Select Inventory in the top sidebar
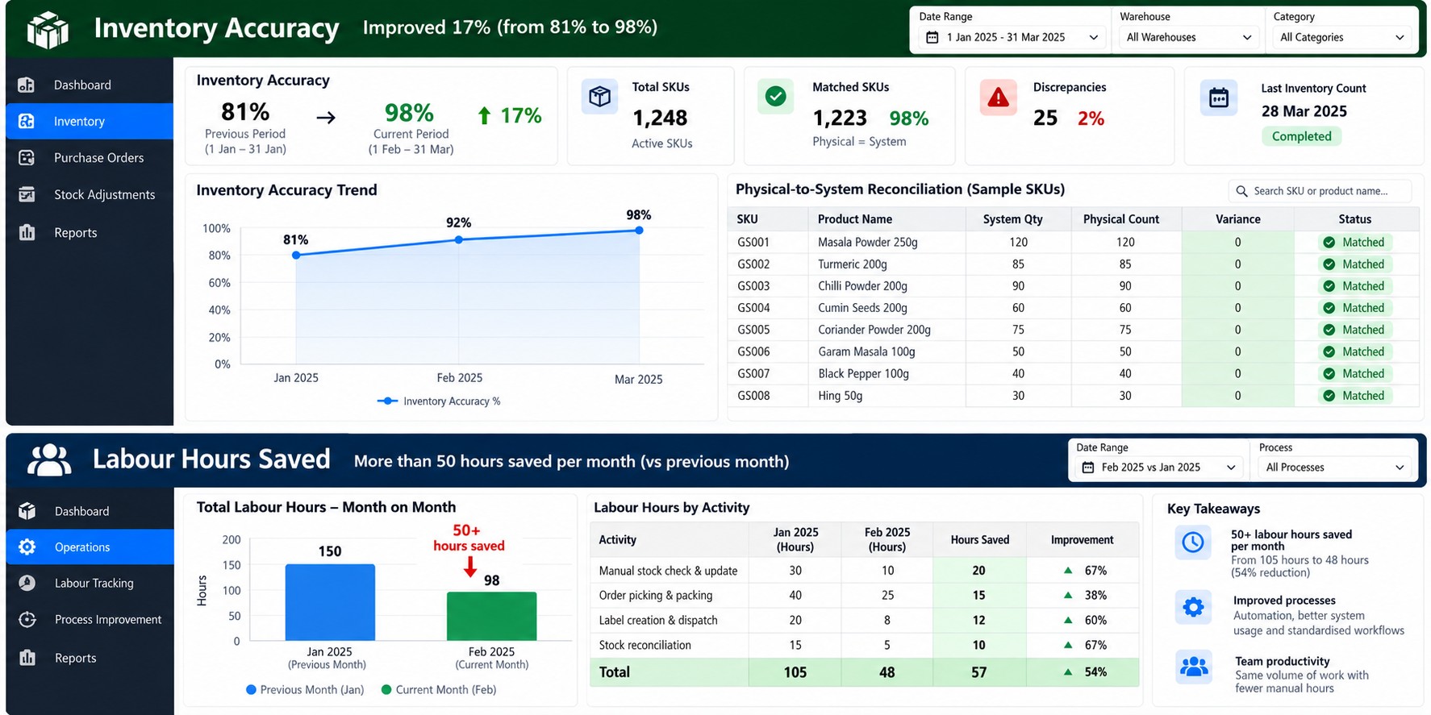The image size is (1431, 715). point(90,121)
